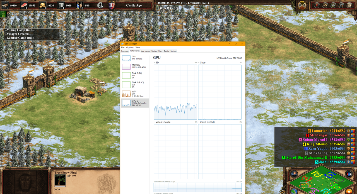Viewport: 357px width, 194px height.
Task: Switch to the Startup tab
Action: pos(154,51)
